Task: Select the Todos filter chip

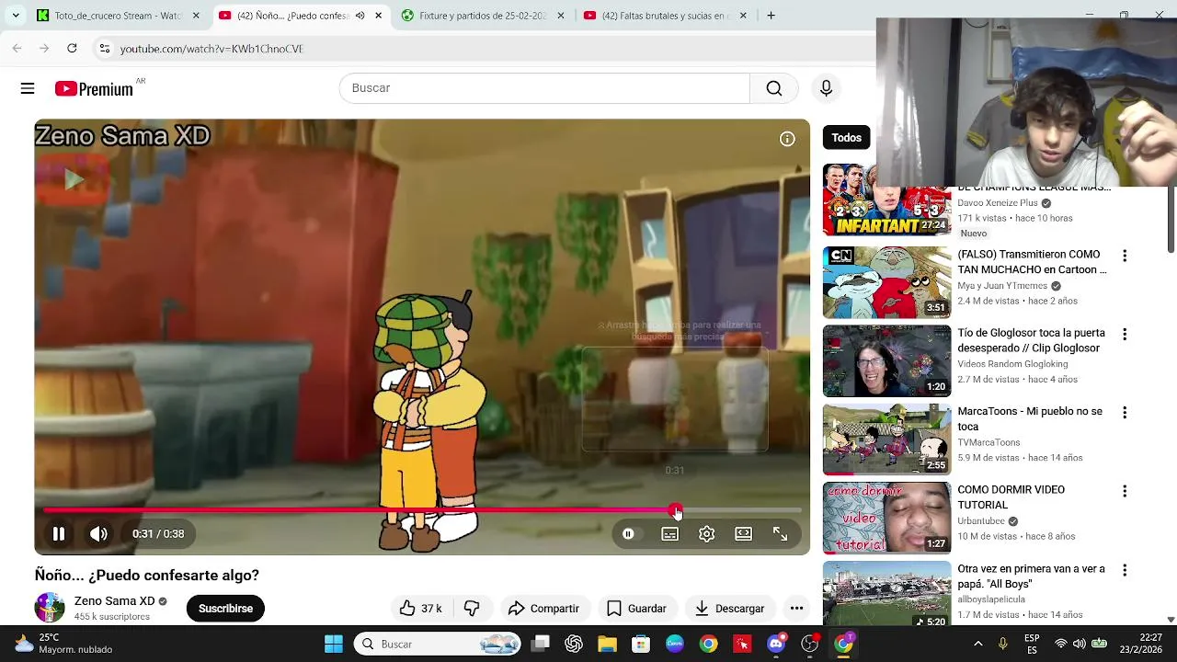Action: (x=846, y=138)
